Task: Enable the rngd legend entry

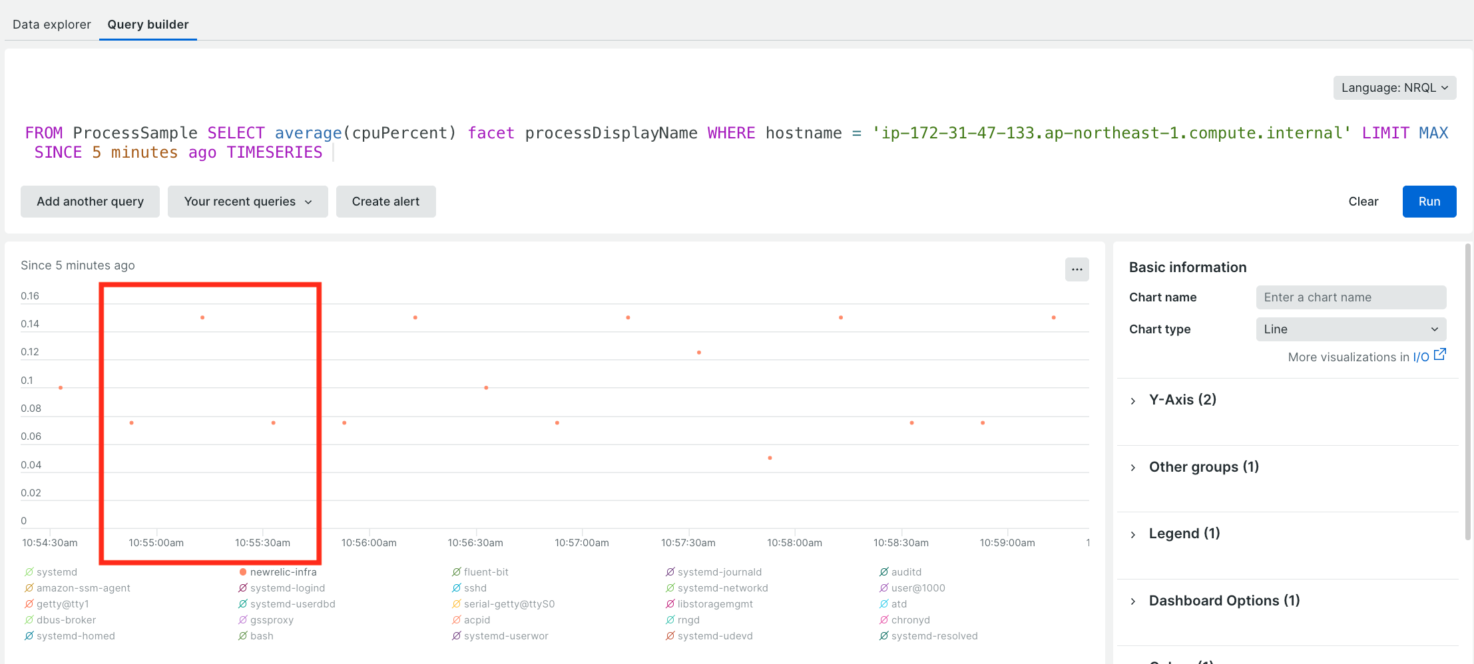Action: point(683,620)
